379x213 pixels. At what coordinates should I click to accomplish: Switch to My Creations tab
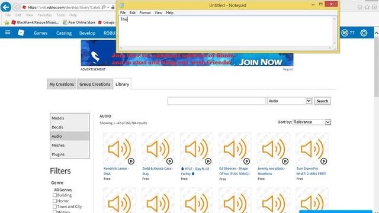tap(62, 84)
